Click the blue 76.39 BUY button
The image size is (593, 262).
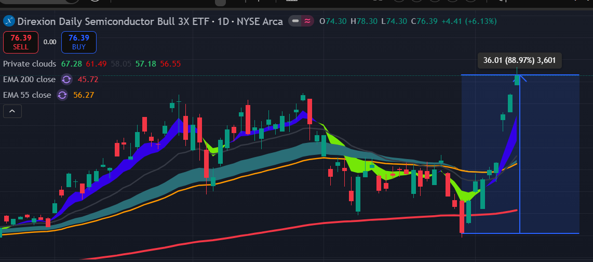[x=78, y=42]
